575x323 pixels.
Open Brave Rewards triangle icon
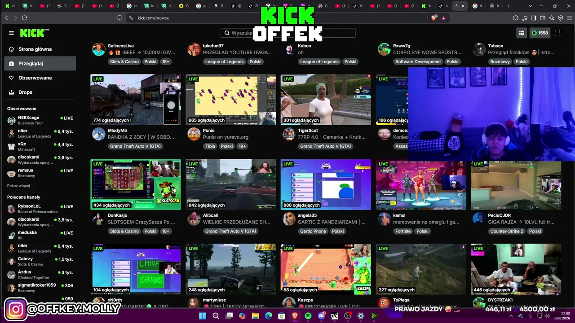point(443,18)
